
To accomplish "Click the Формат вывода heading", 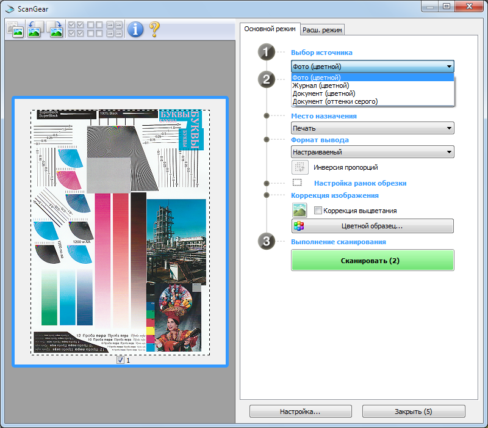I will (x=320, y=140).
